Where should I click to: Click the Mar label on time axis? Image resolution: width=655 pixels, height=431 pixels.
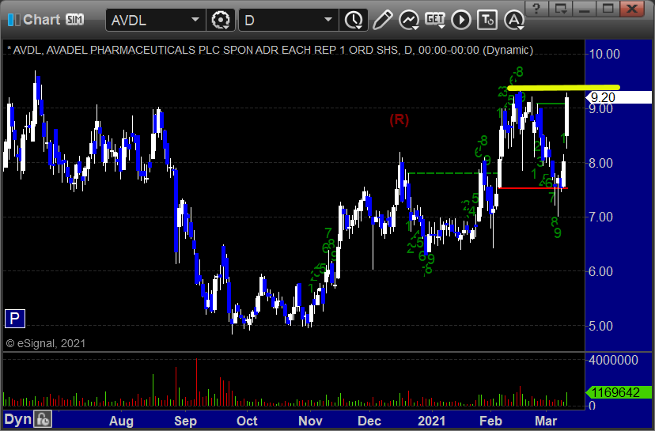click(546, 421)
